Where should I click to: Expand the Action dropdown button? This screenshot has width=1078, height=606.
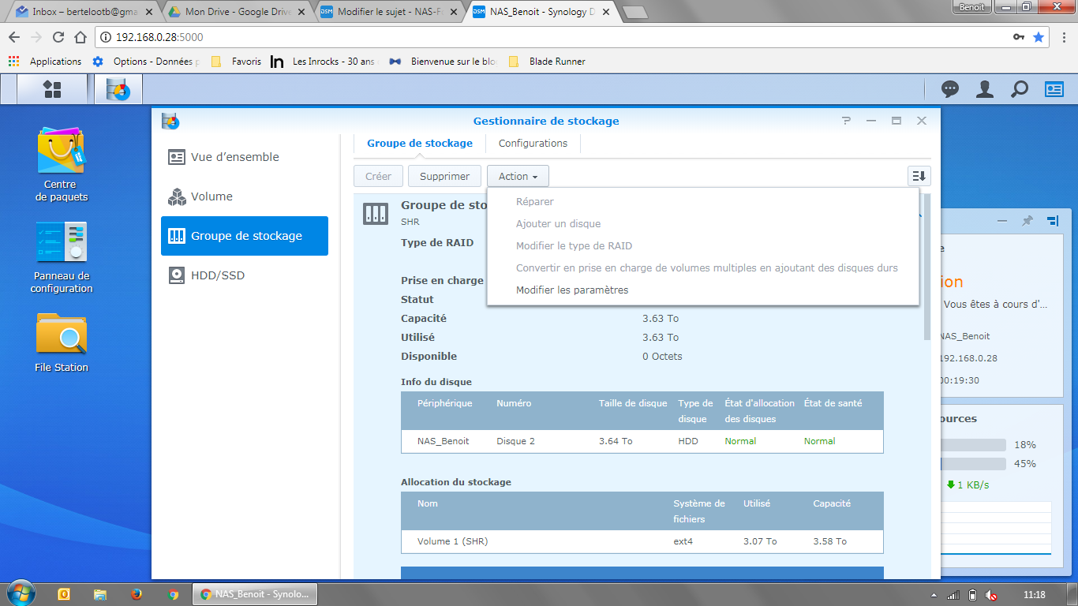[518, 176]
